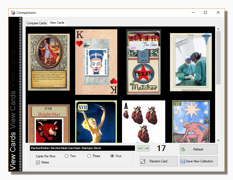Screen dimensions: 233x180
Task: Click the Comparisons window app icon
Action: click(x=13, y=13)
